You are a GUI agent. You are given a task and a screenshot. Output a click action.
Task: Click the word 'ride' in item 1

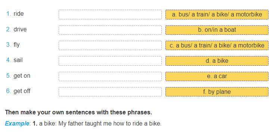pyautogui.click(x=19, y=13)
